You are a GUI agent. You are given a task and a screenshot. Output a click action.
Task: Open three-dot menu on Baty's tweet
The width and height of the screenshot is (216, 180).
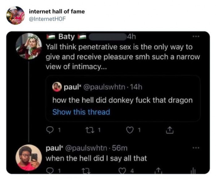195,37
